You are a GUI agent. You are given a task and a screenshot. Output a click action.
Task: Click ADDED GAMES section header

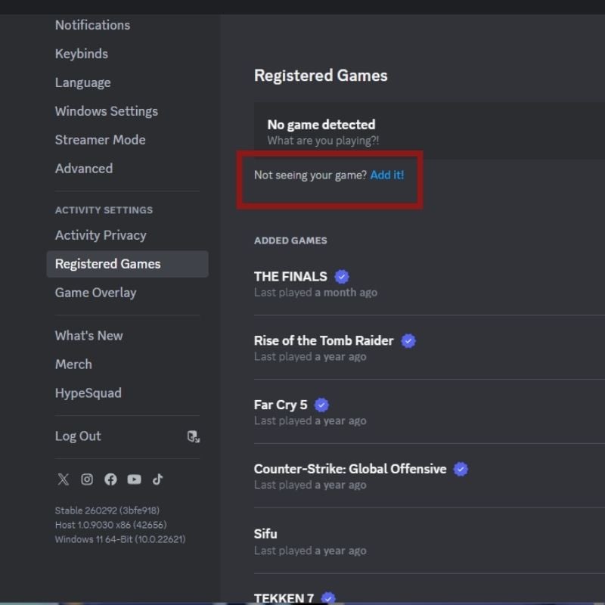(x=290, y=240)
